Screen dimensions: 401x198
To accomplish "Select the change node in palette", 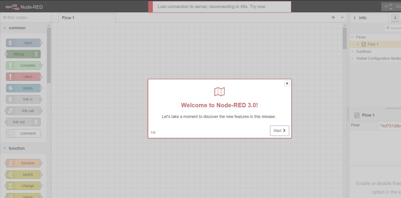I will pos(23,186).
